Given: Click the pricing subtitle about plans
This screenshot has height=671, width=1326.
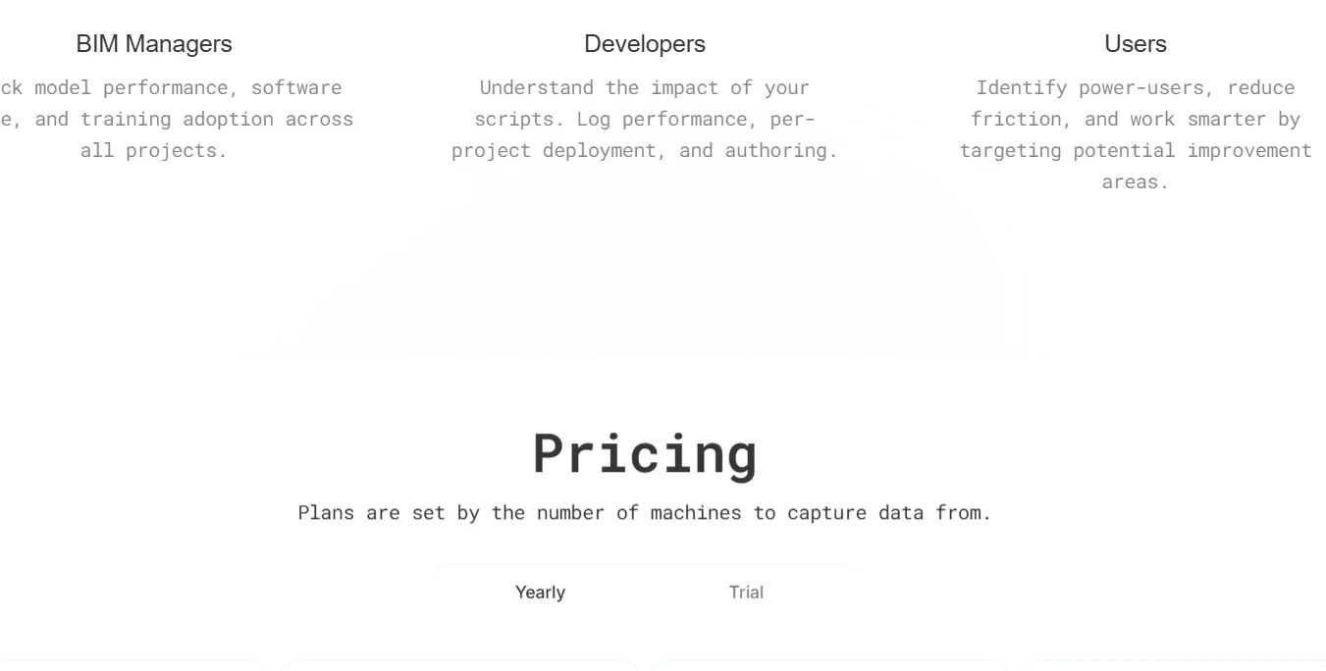Looking at the screenshot, I should pyautogui.click(x=645, y=513).
